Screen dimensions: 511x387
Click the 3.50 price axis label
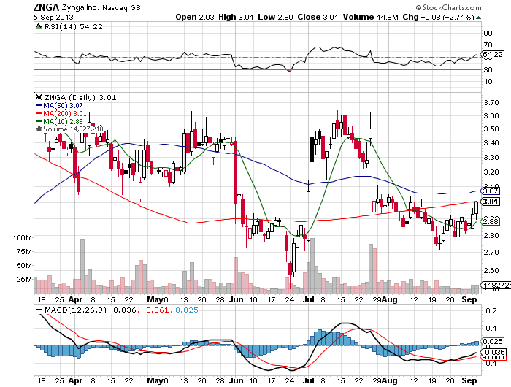coord(491,129)
